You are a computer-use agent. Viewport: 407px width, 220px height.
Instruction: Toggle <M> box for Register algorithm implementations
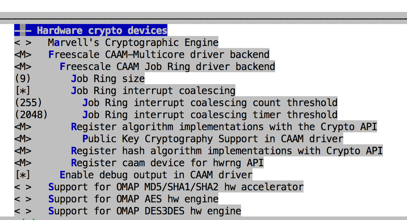point(23,126)
